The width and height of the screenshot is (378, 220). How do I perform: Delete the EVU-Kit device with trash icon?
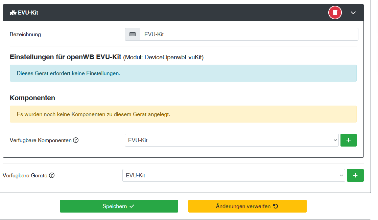pyautogui.click(x=335, y=13)
